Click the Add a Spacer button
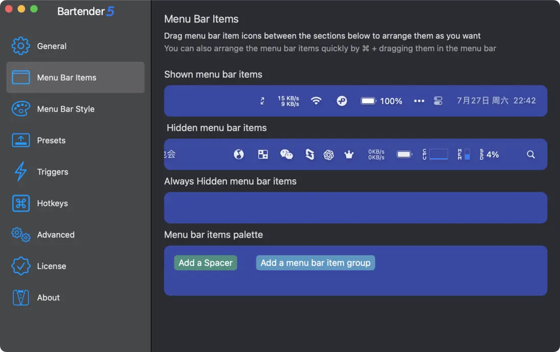 point(206,263)
